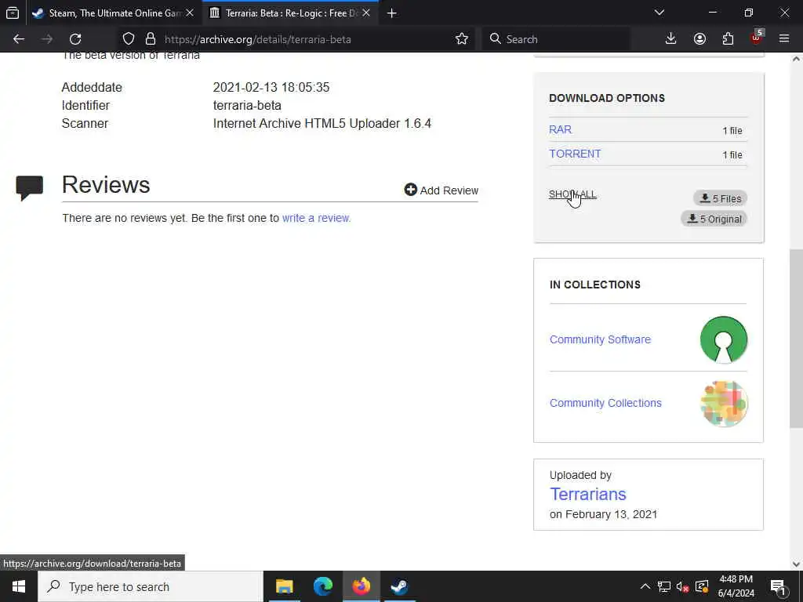The width and height of the screenshot is (803, 602).
Task: Click the 5 Original download button
Action: pyautogui.click(x=714, y=219)
